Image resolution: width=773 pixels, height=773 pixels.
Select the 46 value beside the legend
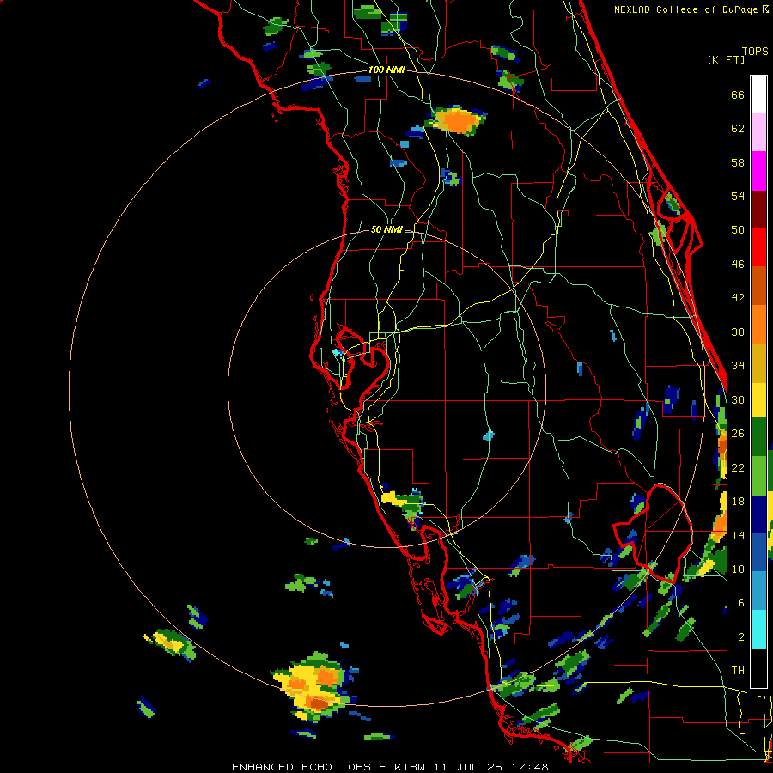[738, 265]
